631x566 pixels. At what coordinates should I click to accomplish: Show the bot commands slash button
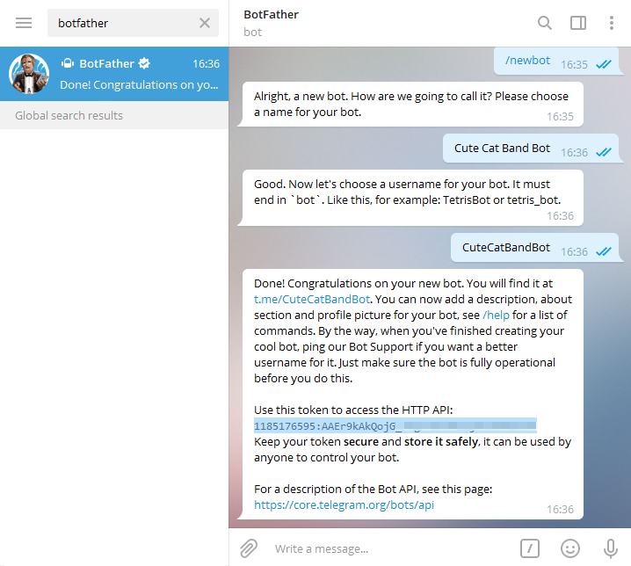(529, 548)
